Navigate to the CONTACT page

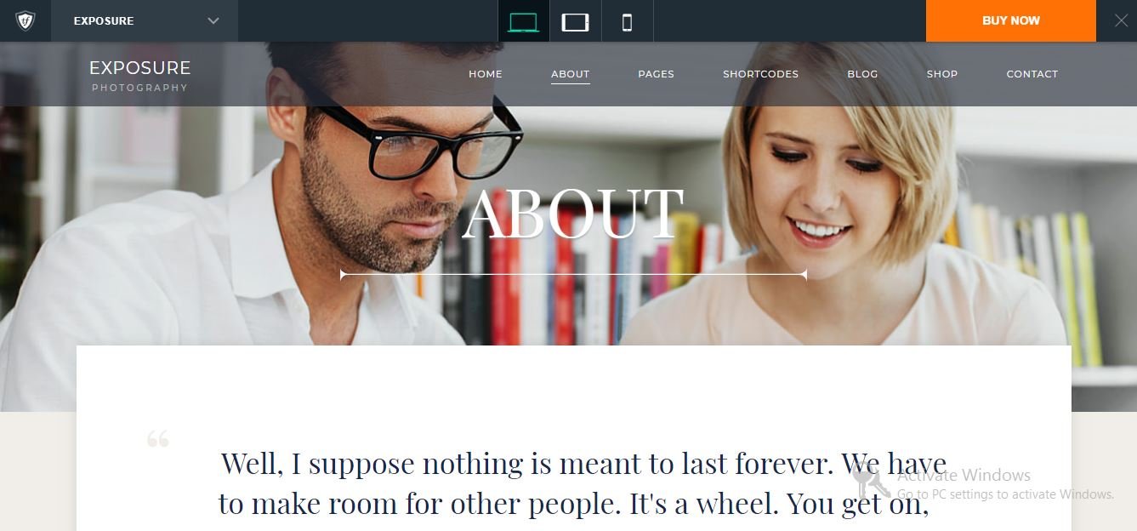(x=1032, y=74)
